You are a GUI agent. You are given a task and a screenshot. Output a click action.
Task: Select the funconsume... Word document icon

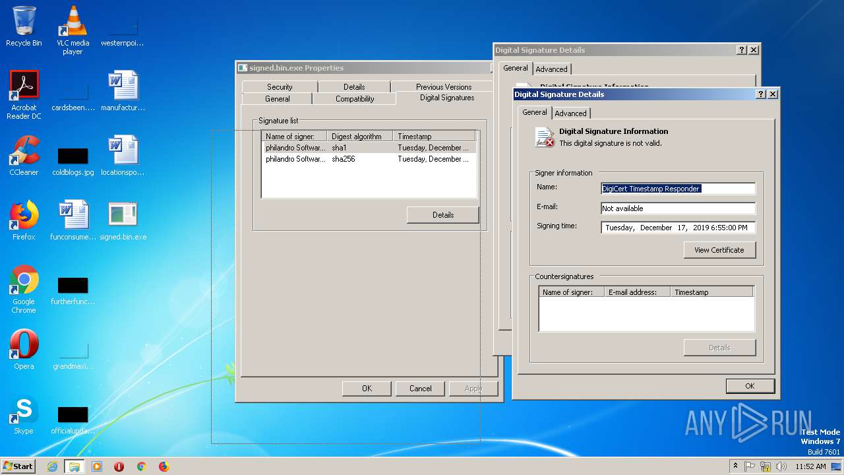pos(73,220)
